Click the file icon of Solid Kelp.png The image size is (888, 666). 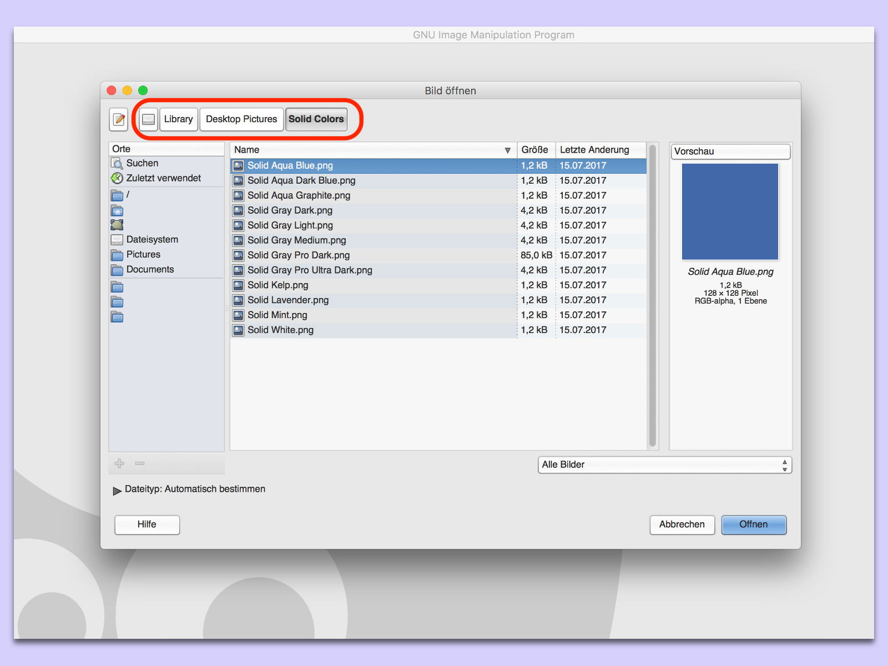point(238,285)
